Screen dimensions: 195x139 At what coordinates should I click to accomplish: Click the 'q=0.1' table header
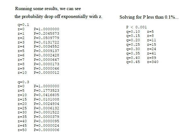click(x=23, y=25)
